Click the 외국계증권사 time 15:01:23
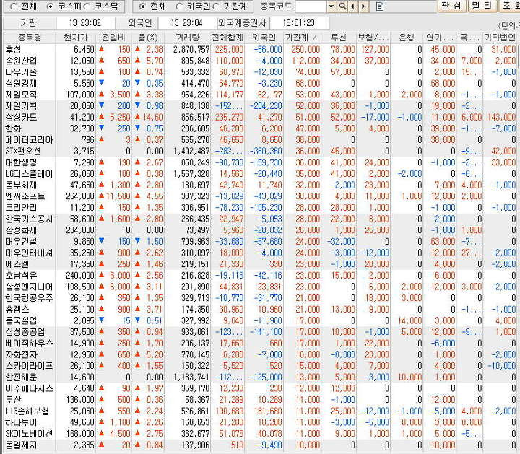This screenshot has width=520, height=454. 299,23
